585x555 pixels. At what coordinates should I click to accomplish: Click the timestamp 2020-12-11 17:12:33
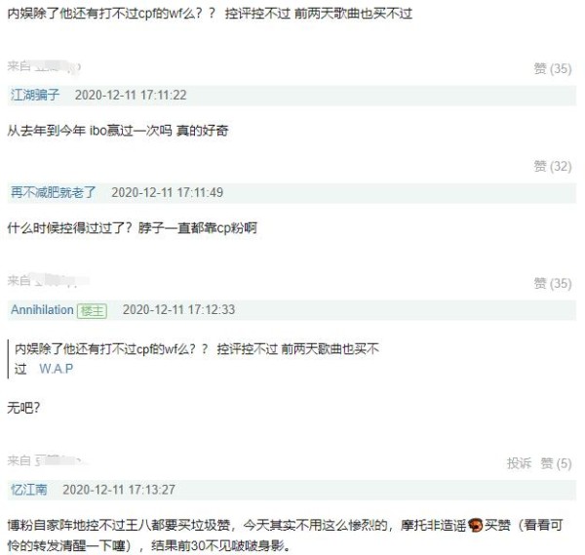click(178, 310)
